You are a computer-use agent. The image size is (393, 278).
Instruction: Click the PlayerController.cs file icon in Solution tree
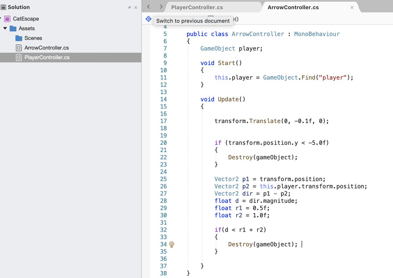pos(19,57)
